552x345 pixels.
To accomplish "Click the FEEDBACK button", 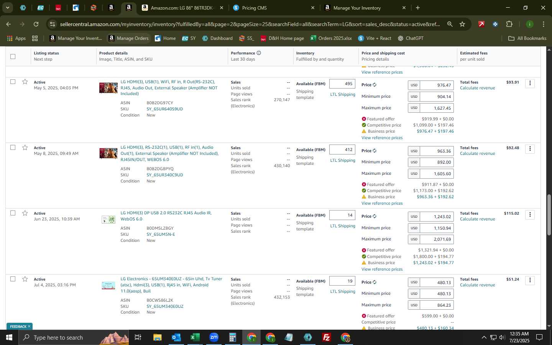I will 18,326.
